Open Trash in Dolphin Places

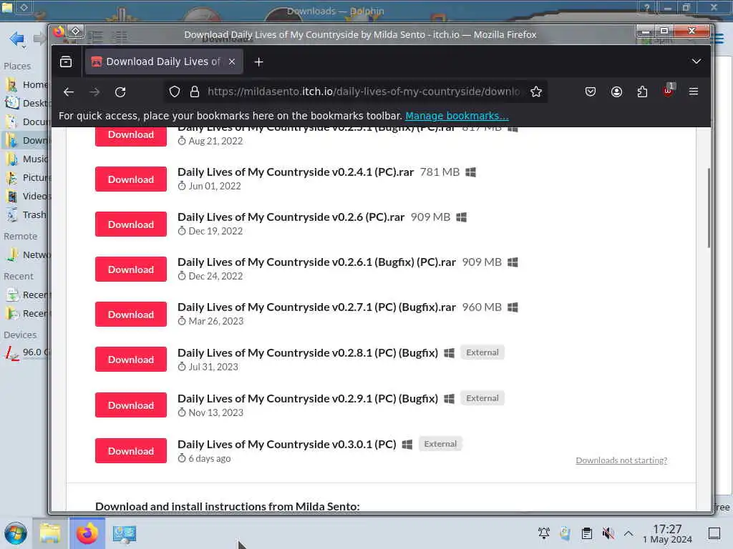pos(27,215)
